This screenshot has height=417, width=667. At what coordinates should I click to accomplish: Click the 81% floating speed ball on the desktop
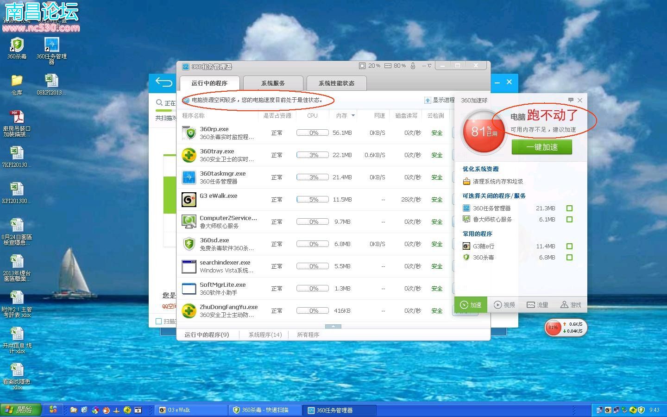pyautogui.click(x=553, y=328)
